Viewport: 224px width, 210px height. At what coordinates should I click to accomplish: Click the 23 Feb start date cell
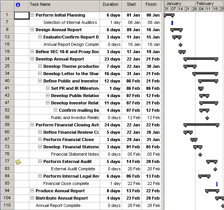(132, 198)
